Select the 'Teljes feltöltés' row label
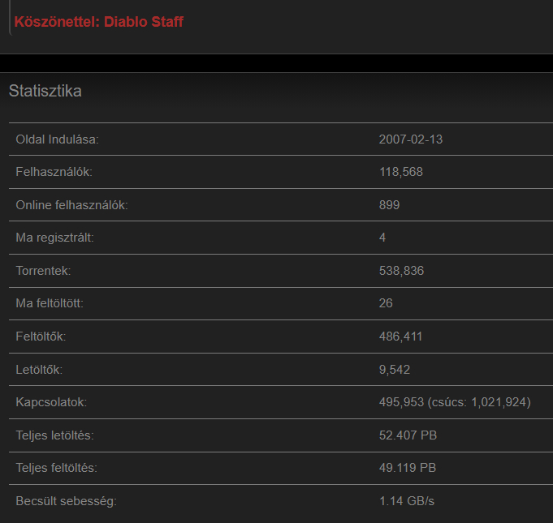Image resolution: width=553 pixels, height=523 pixels. (x=57, y=468)
